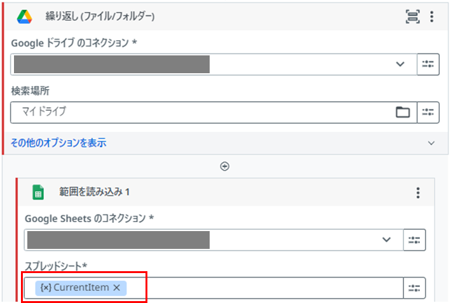Add a step with plus circle
The width and height of the screenshot is (453, 303).
point(225,166)
